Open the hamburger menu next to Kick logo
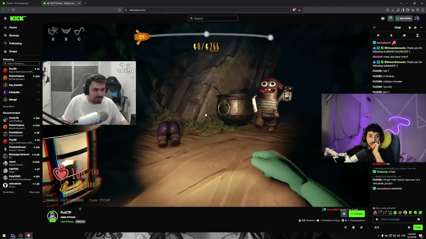426x239 pixels. click(5, 19)
